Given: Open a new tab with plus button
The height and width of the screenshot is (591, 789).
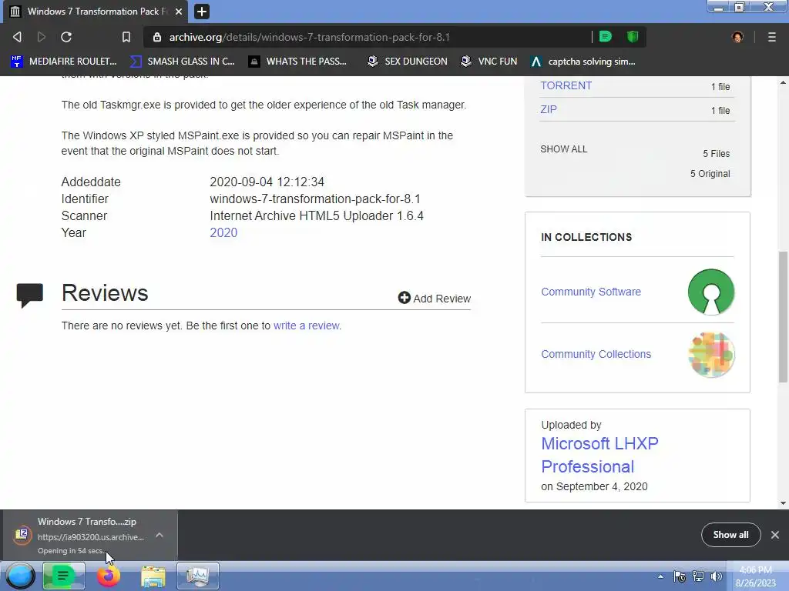Looking at the screenshot, I should click(x=201, y=11).
